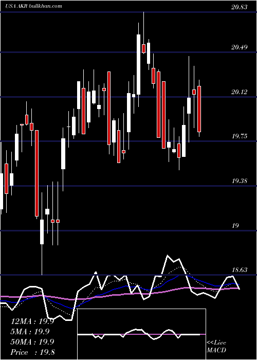Click the 18.63 price axis label
257x360 pixels.
pyautogui.click(x=240, y=270)
